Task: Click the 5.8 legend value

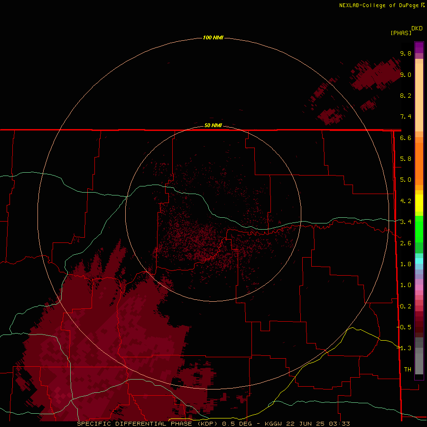Action: (x=406, y=159)
